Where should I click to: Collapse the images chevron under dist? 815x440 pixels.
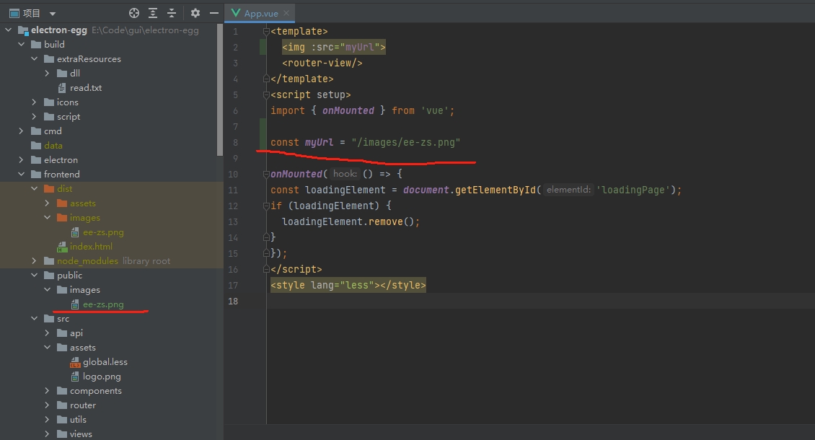pyautogui.click(x=48, y=218)
